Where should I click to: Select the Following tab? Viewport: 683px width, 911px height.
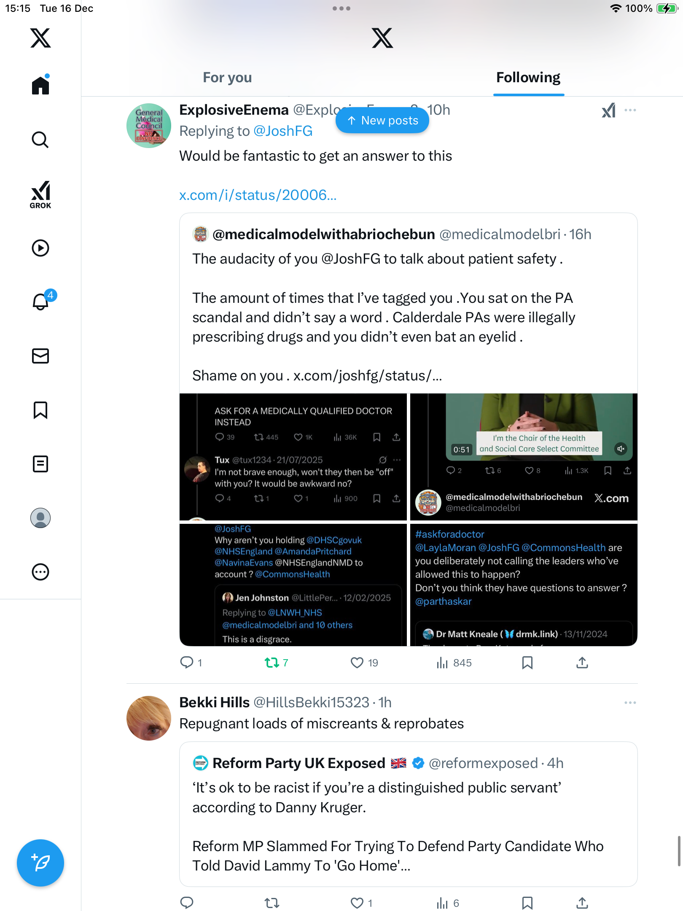click(528, 78)
